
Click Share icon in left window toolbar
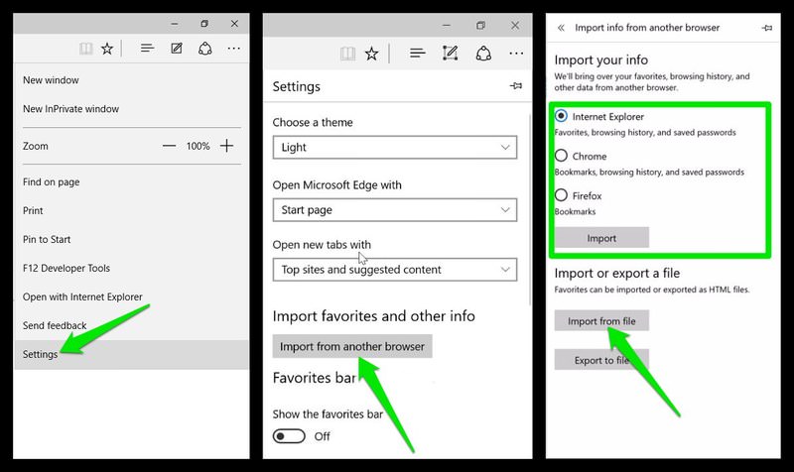point(205,49)
